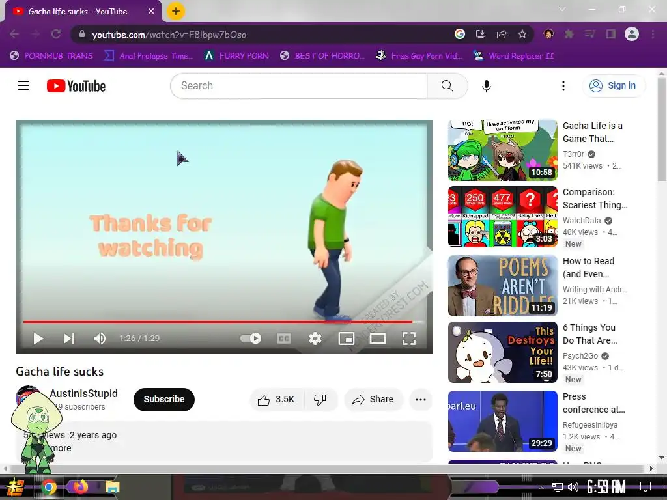The height and width of the screenshot is (500, 667).
Task: Enable miniplayer mode
Action: tap(347, 339)
